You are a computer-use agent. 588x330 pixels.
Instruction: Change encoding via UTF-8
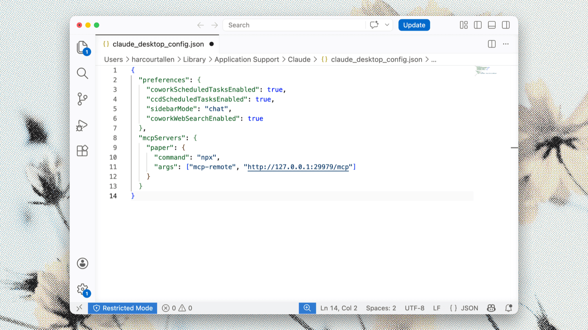tap(414, 308)
